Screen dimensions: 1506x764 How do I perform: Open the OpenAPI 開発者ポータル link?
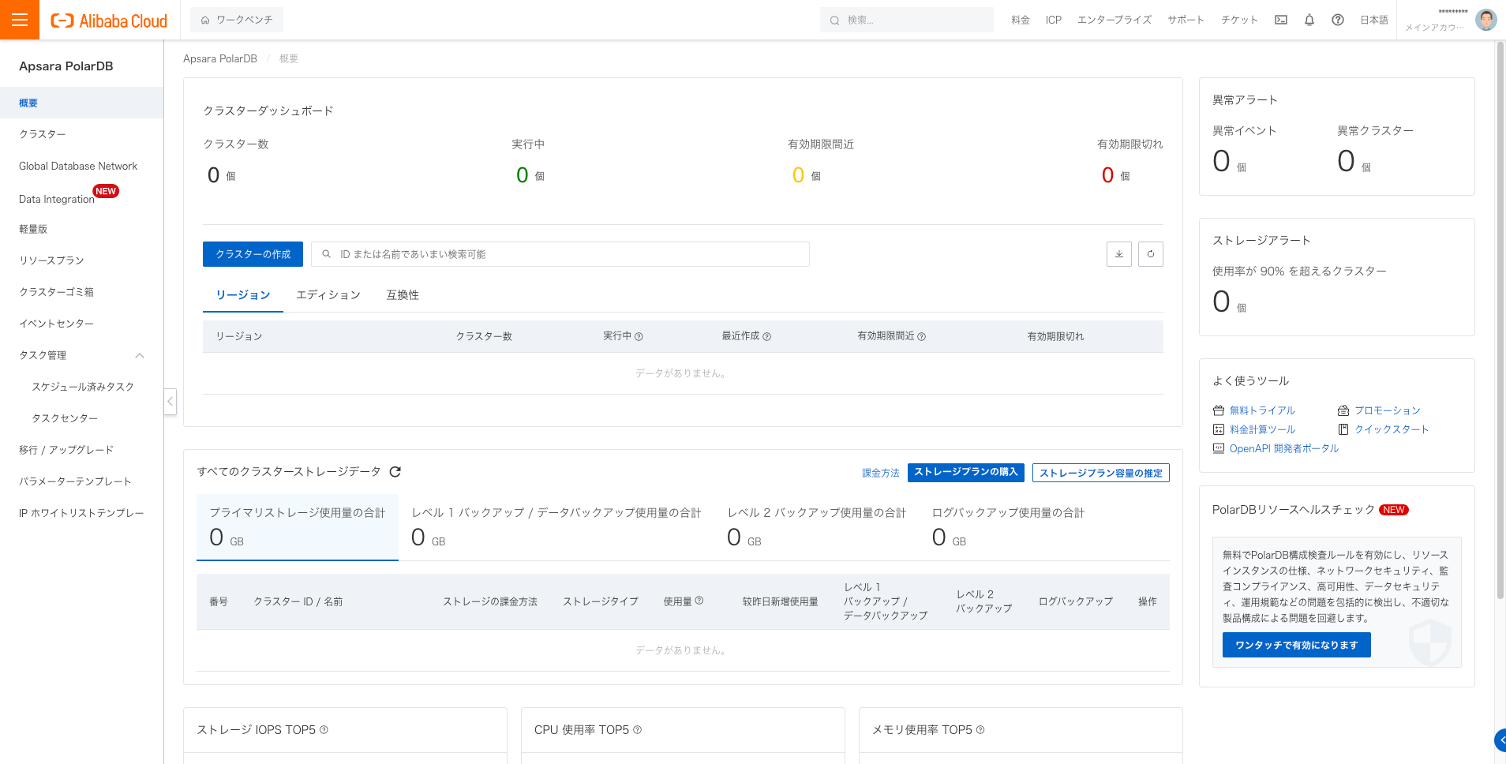click(x=1284, y=448)
